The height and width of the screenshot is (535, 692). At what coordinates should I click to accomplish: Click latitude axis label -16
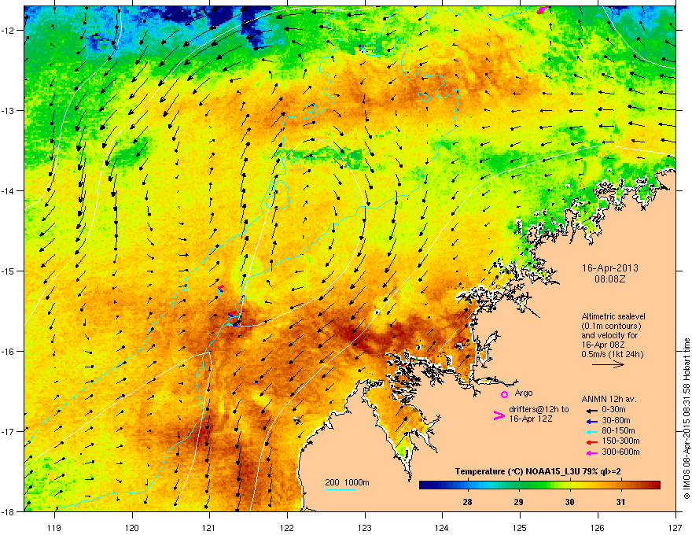[8, 352]
